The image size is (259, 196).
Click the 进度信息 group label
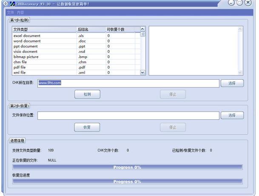point(17,141)
